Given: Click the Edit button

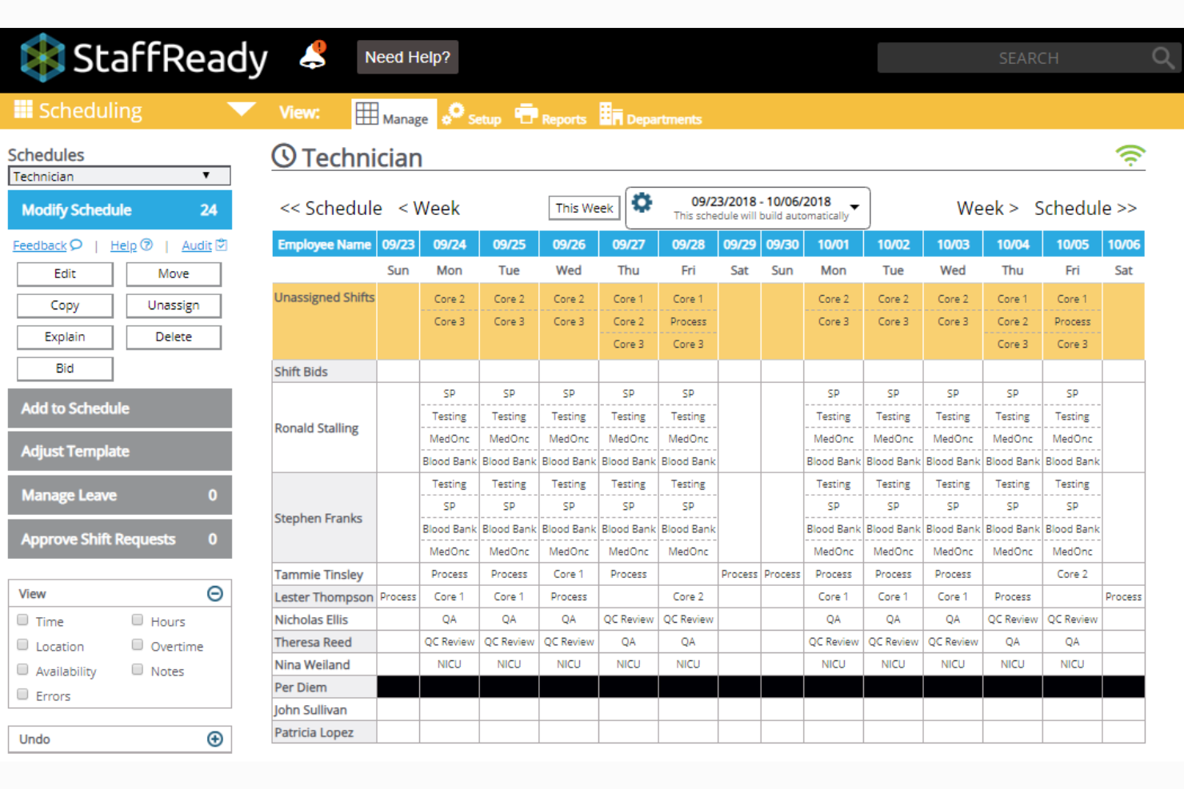Looking at the screenshot, I should (x=65, y=273).
